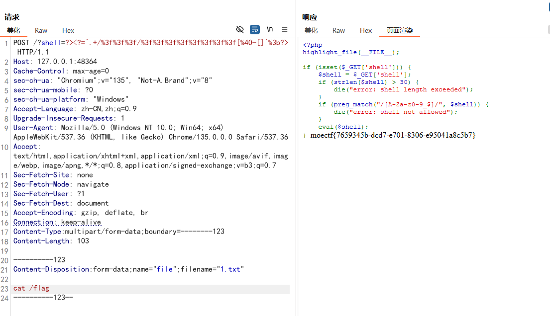550x316 pixels.
Task: Click the Host header line 127.0.0.1:48364
Action: (x=55, y=62)
